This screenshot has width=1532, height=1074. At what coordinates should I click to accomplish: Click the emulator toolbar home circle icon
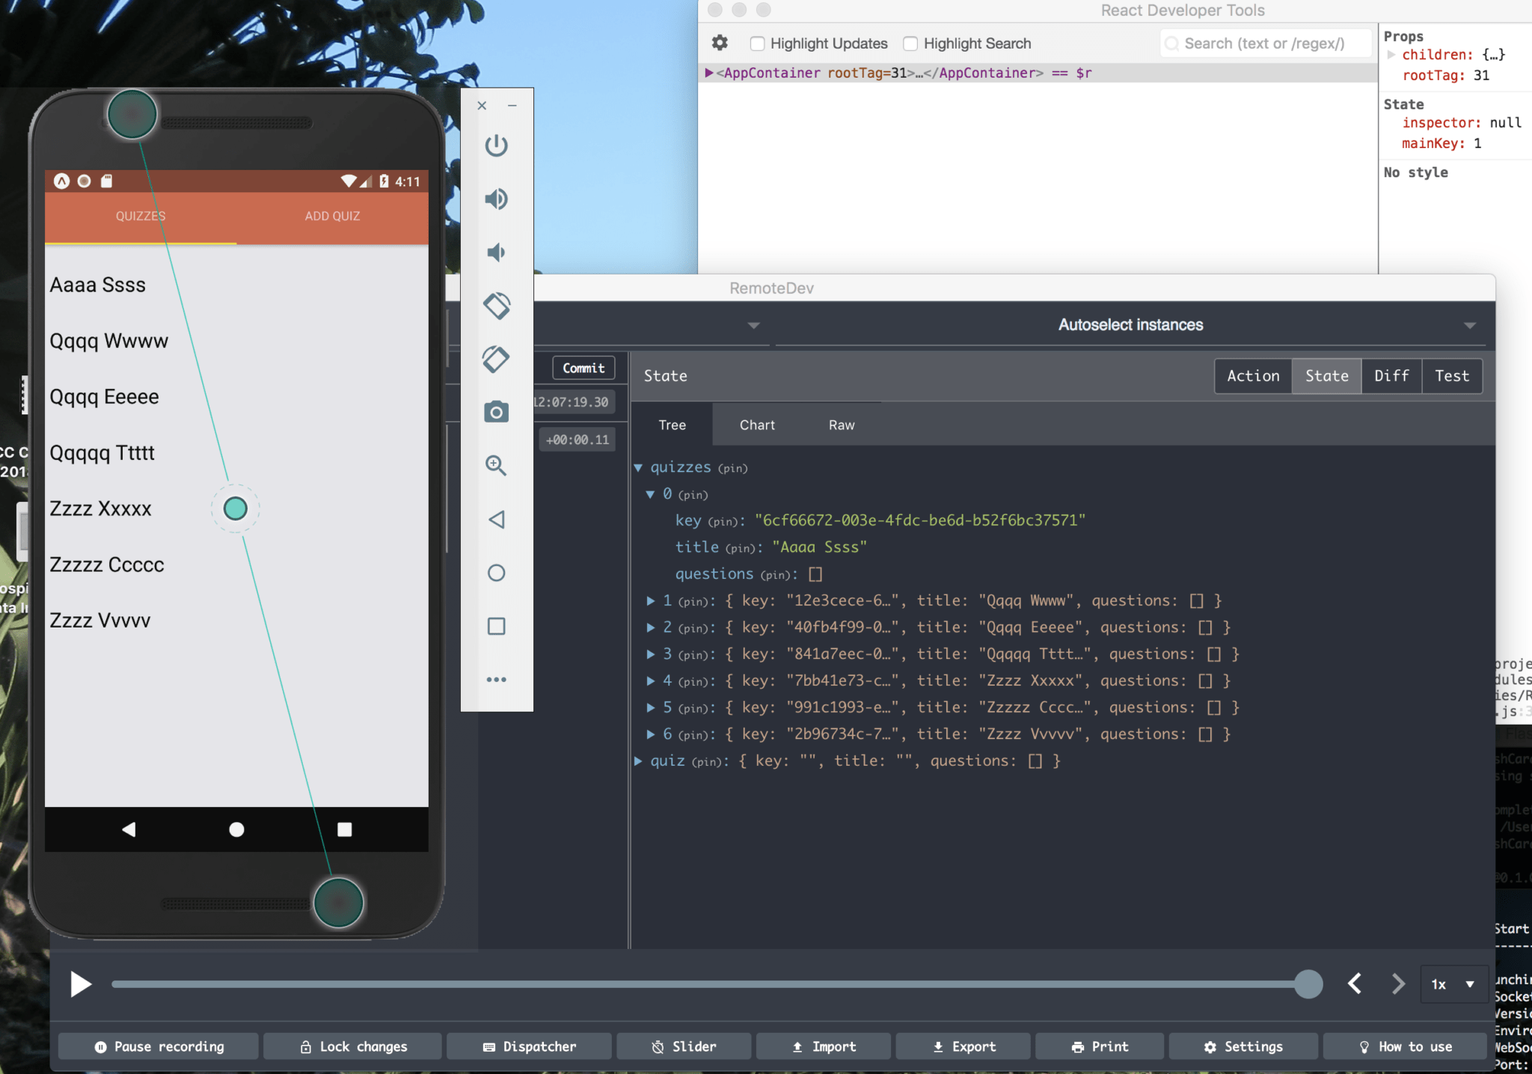point(497,573)
